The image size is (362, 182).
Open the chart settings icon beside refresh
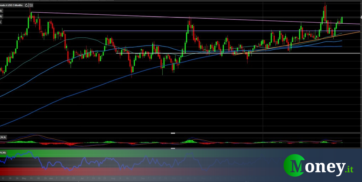point(31,5)
